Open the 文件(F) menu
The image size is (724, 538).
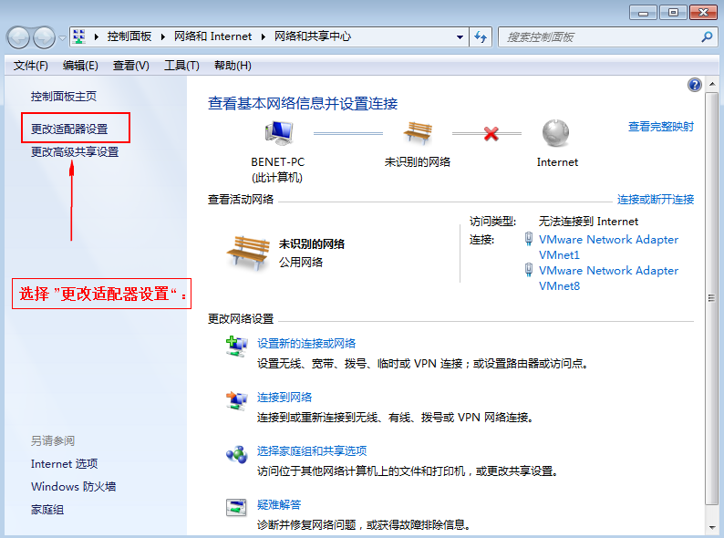click(30, 66)
